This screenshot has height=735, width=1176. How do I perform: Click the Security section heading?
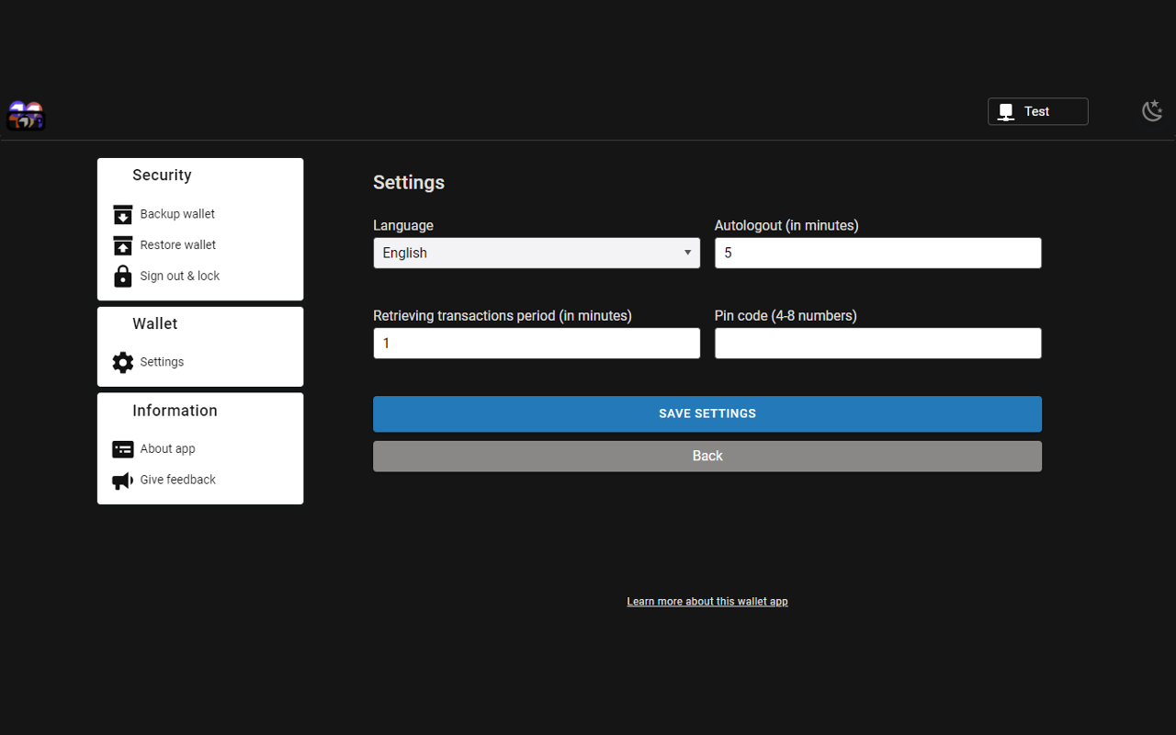click(162, 175)
